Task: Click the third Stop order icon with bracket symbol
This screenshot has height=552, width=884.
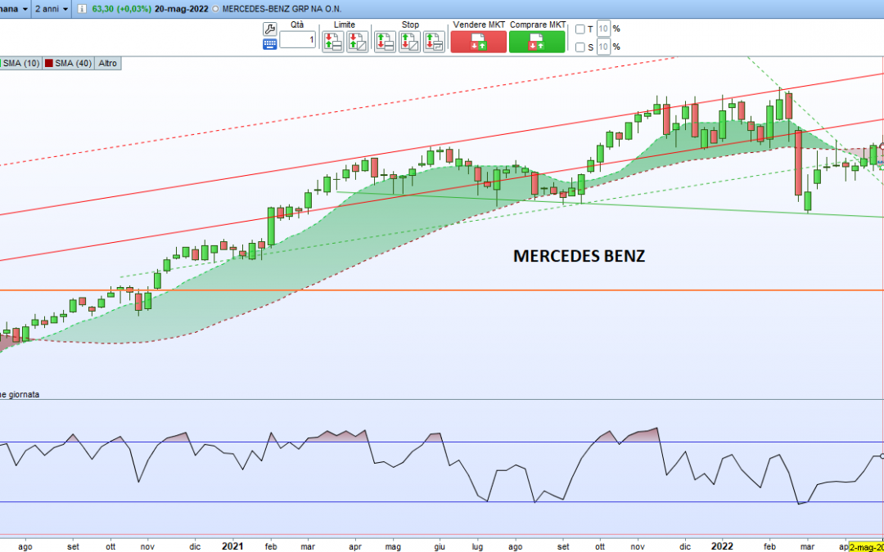Action: coord(434,42)
